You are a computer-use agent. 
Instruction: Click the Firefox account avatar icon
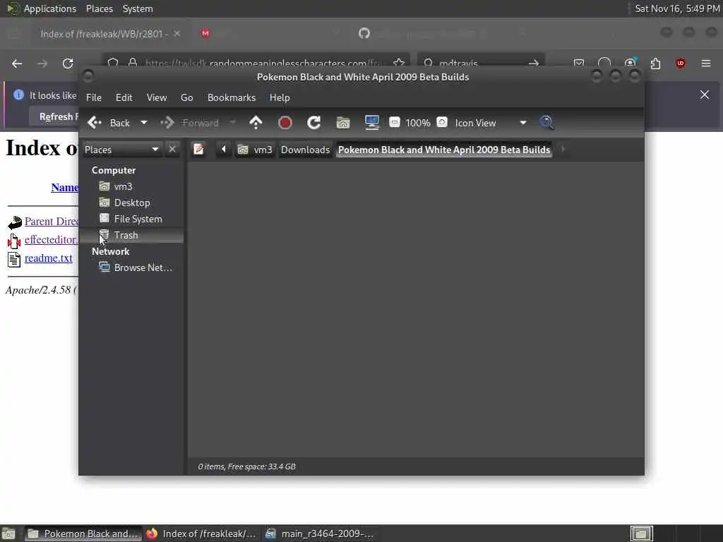point(630,63)
